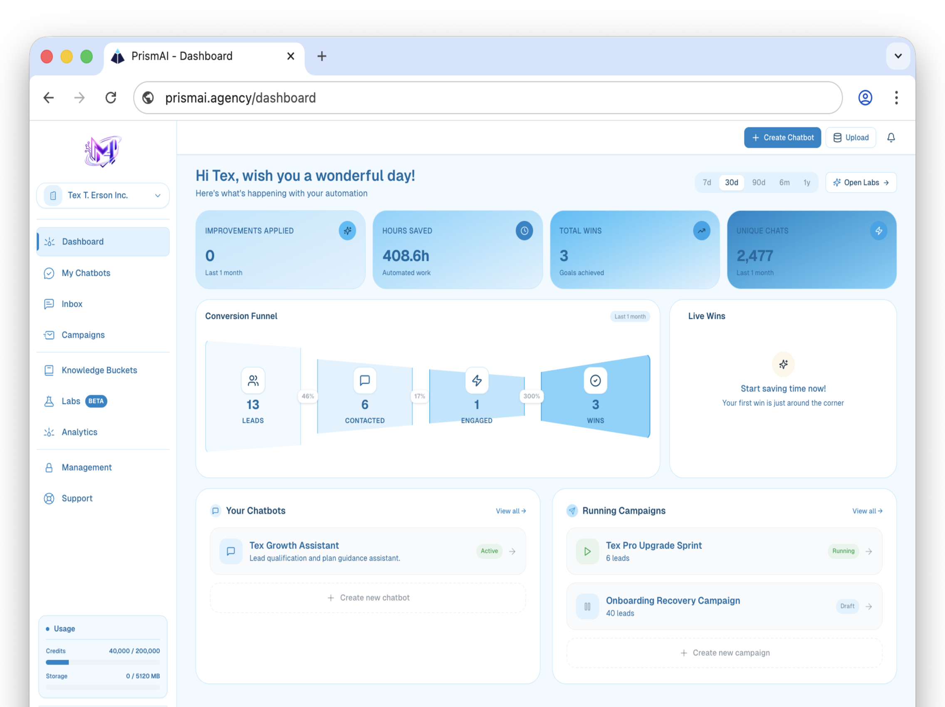Click the Total Wins trend icon

click(701, 231)
